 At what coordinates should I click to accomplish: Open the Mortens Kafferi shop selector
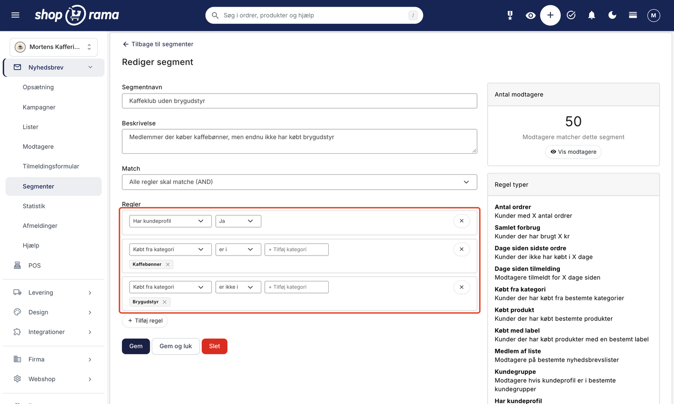(x=53, y=47)
